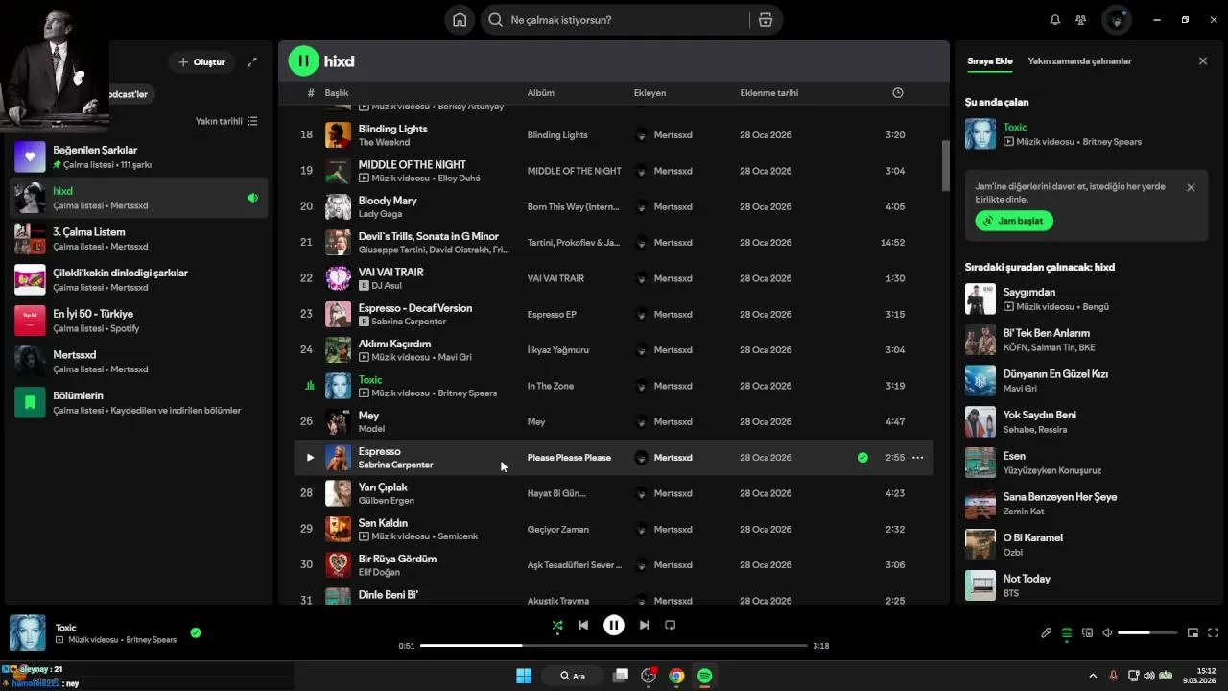Screen dimensions: 1228x691
Task: Open more options for Espresso row
Action: point(917,458)
